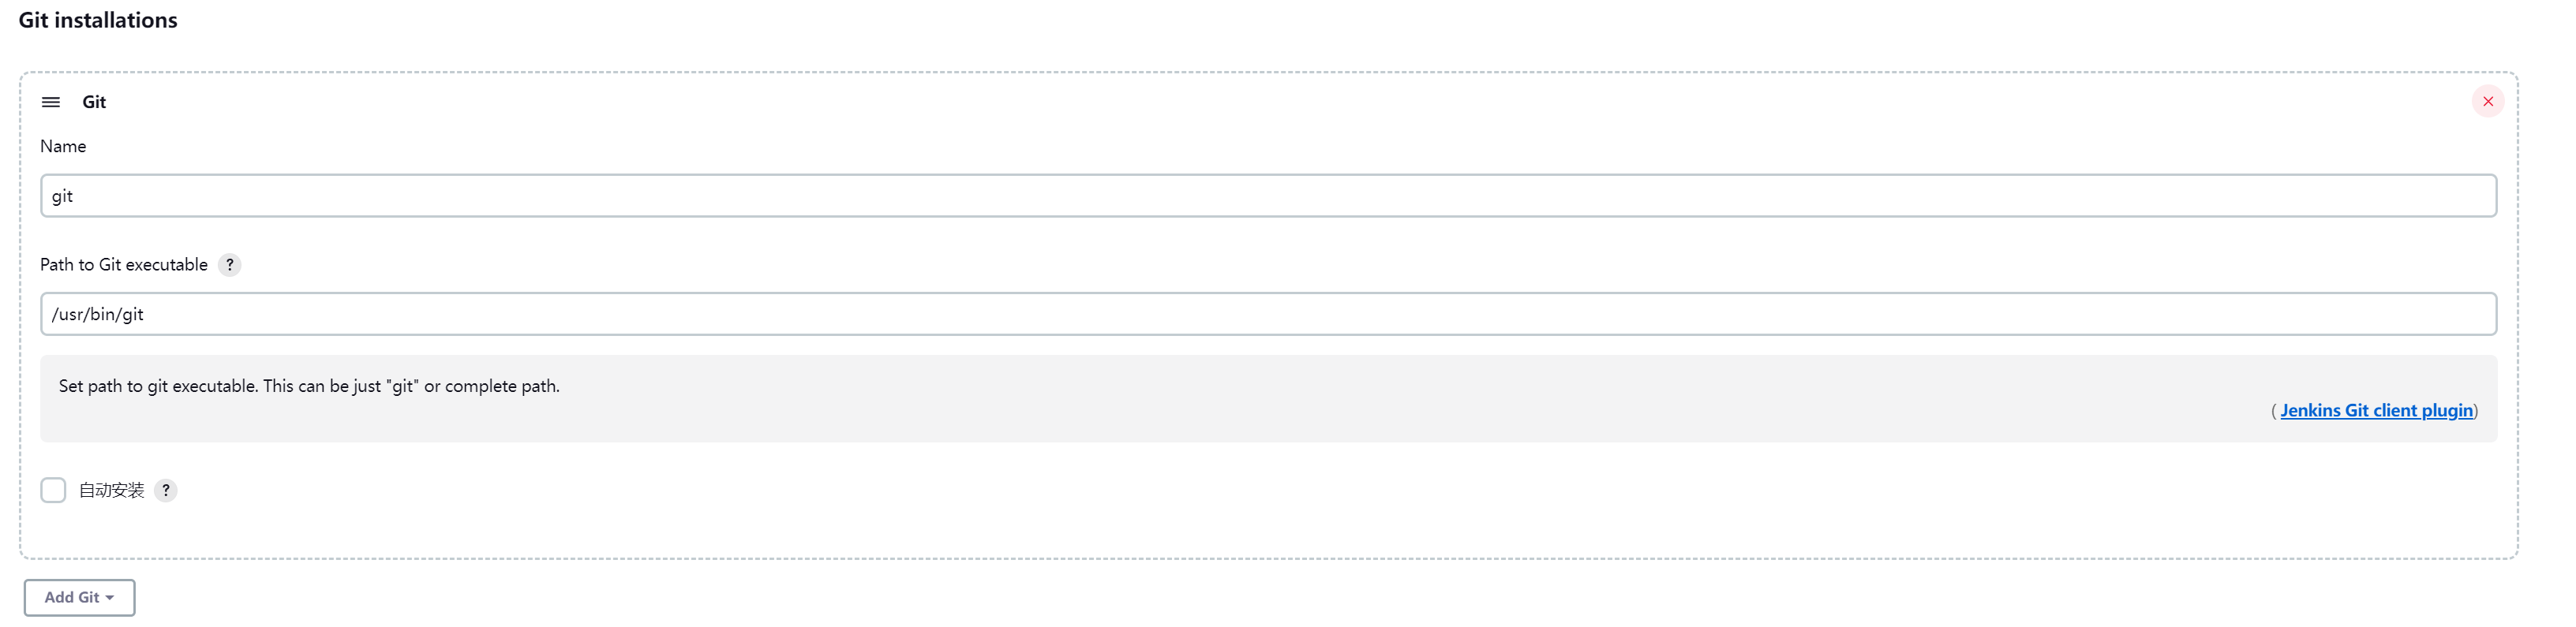Delete the Git installation with red X

click(x=2487, y=101)
